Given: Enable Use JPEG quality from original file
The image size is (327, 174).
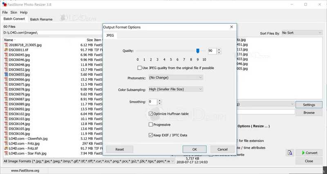Looking at the screenshot, I should pos(140,68).
